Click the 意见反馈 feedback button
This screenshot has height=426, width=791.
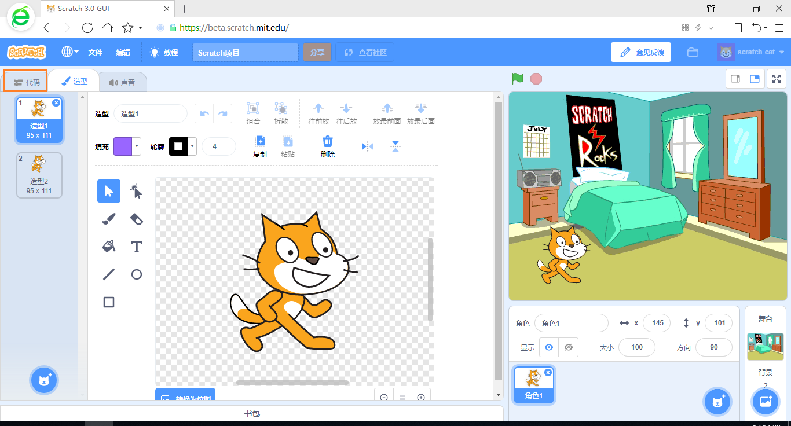[641, 52]
